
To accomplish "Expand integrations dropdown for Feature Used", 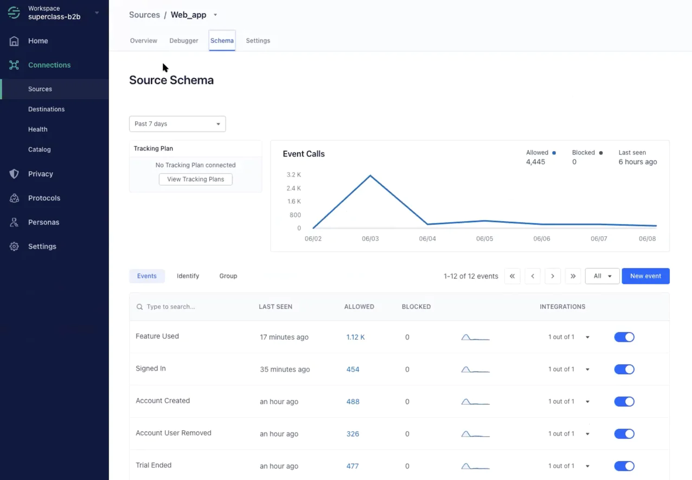I will [587, 338].
